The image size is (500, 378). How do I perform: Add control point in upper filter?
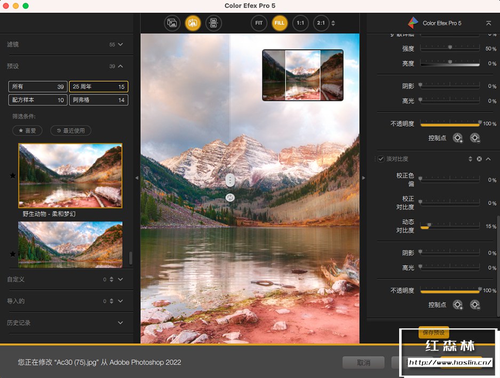tap(458, 138)
